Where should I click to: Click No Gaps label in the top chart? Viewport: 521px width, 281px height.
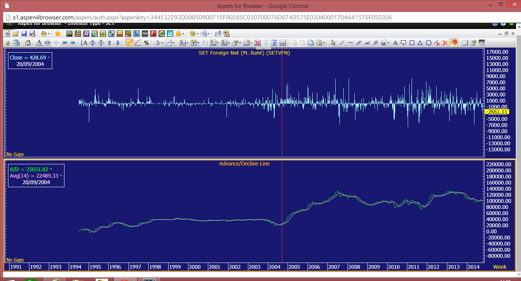[x=15, y=154]
